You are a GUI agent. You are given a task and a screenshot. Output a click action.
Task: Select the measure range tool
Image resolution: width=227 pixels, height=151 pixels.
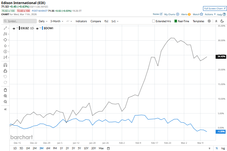[x=5, y=57]
